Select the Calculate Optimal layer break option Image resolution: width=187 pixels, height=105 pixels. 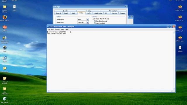(x=95, y=21)
